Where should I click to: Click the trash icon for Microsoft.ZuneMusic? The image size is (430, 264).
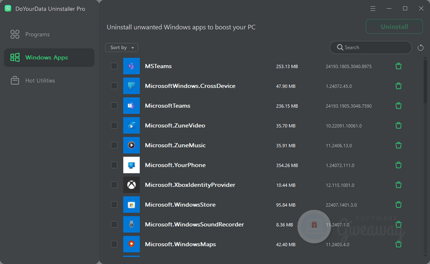point(399,145)
